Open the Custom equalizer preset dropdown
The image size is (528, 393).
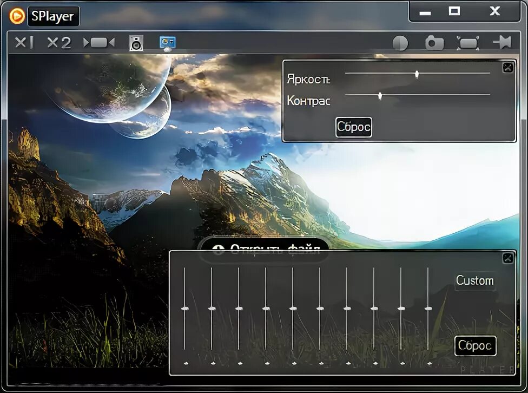click(475, 280)
